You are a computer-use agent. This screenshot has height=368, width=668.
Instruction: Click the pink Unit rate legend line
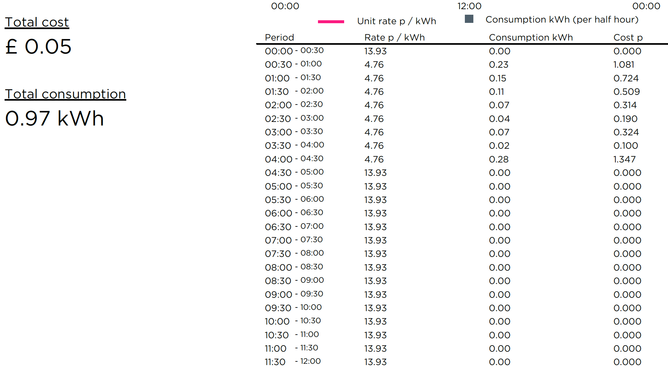click(331, 22)
